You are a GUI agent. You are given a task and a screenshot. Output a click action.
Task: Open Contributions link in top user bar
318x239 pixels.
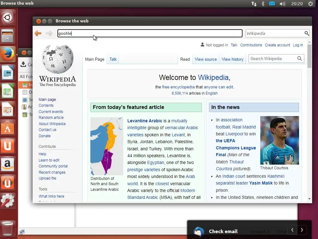[x=251, y=45]
